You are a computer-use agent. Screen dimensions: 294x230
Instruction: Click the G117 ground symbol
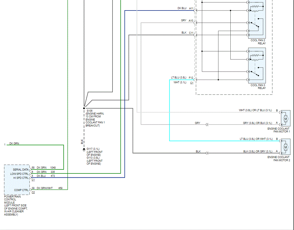(84, 149)
